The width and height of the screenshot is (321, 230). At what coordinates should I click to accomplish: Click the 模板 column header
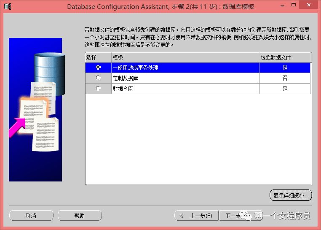click(x=185, y=57)
